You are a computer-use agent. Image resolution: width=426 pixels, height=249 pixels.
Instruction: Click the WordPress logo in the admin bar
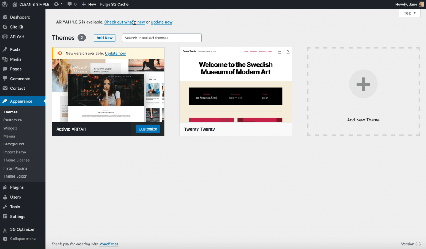click(x=4, y=4)
